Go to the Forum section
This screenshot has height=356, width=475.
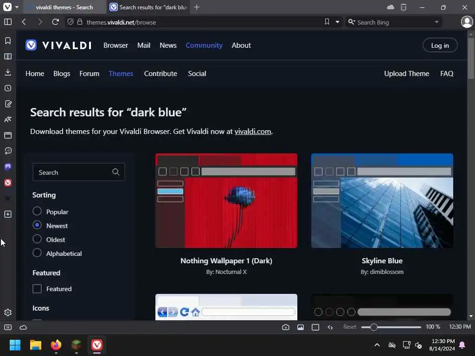click(x=90, y=74)
